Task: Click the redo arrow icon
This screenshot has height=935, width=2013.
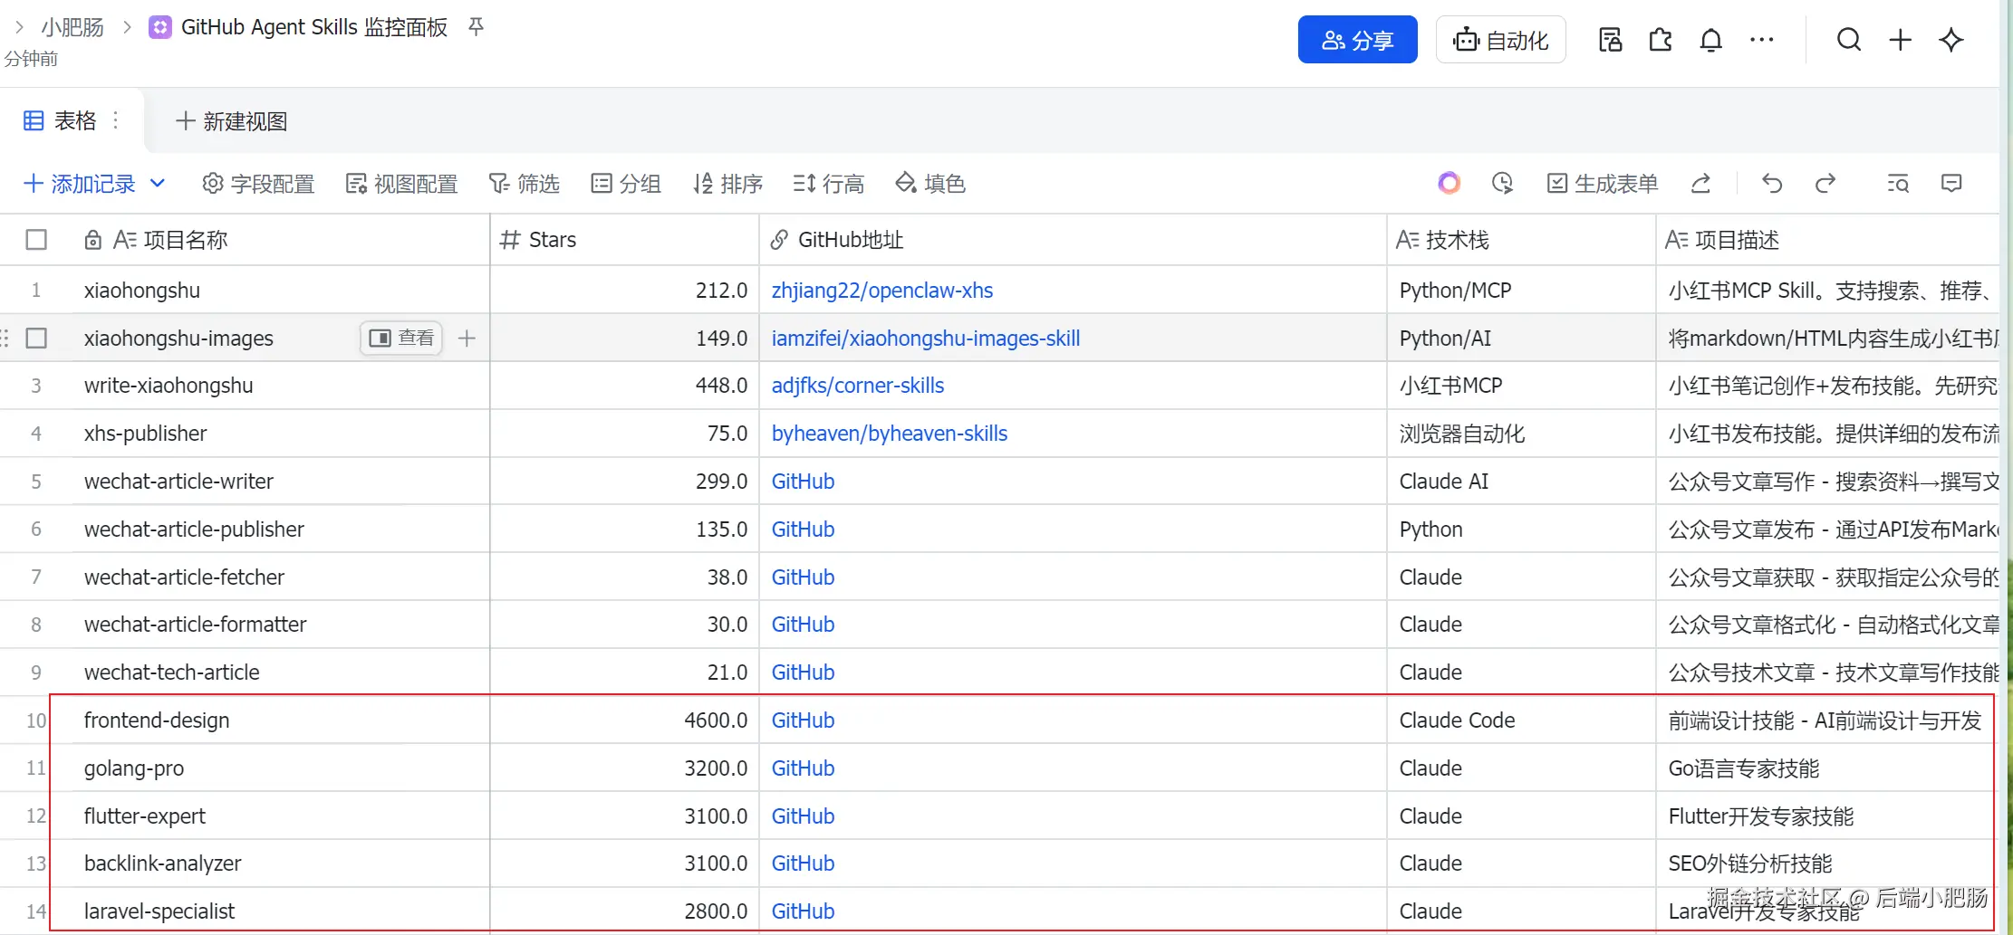Action: point(1825,184)
